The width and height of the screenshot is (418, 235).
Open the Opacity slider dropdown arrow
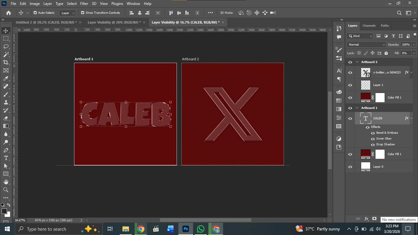[413, 45]
